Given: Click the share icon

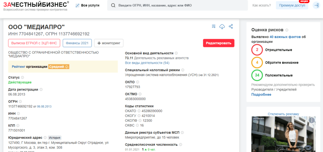Looking at the screenshot, I should point(231,26).
